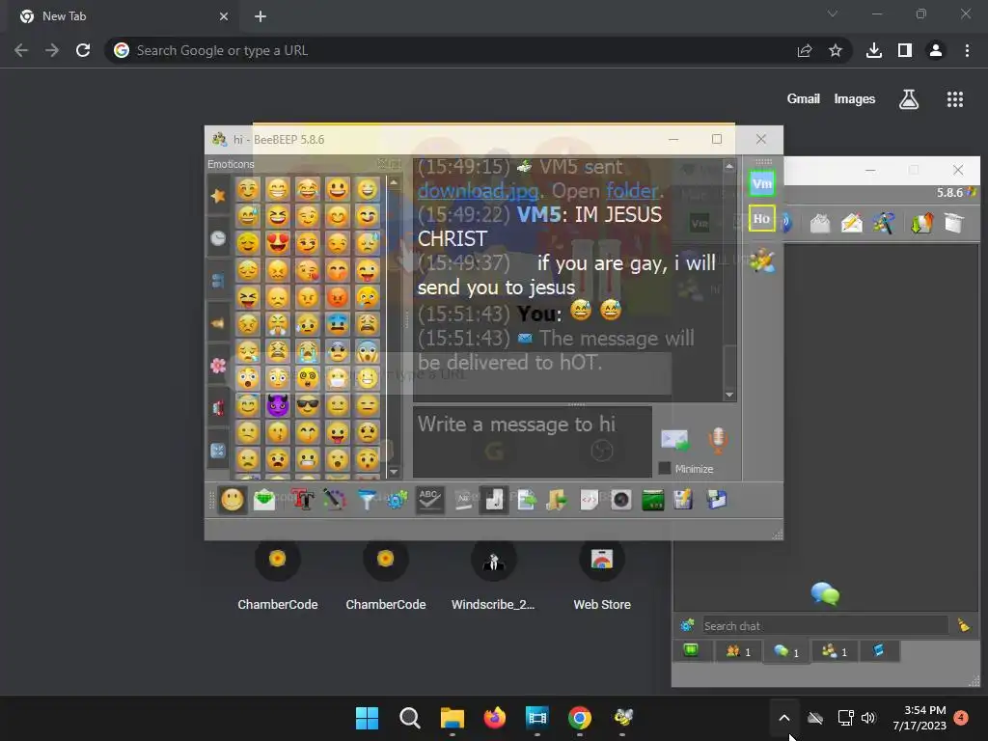Select the favorites star emoticon tab
Screen dimensions: 988x741
pyautogui.click(x=218, y=196)
